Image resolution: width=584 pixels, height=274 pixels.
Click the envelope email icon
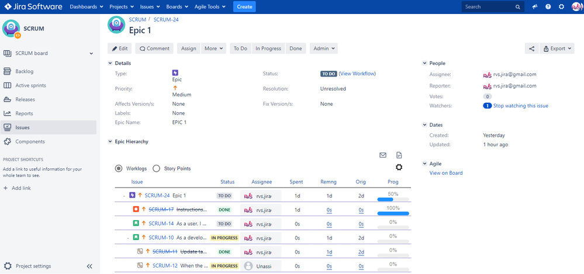383,155
